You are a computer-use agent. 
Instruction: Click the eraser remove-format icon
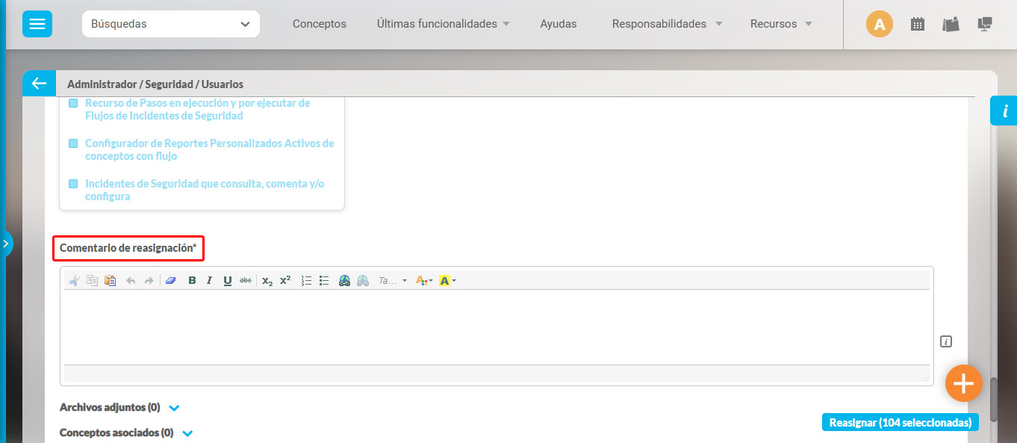171,281
